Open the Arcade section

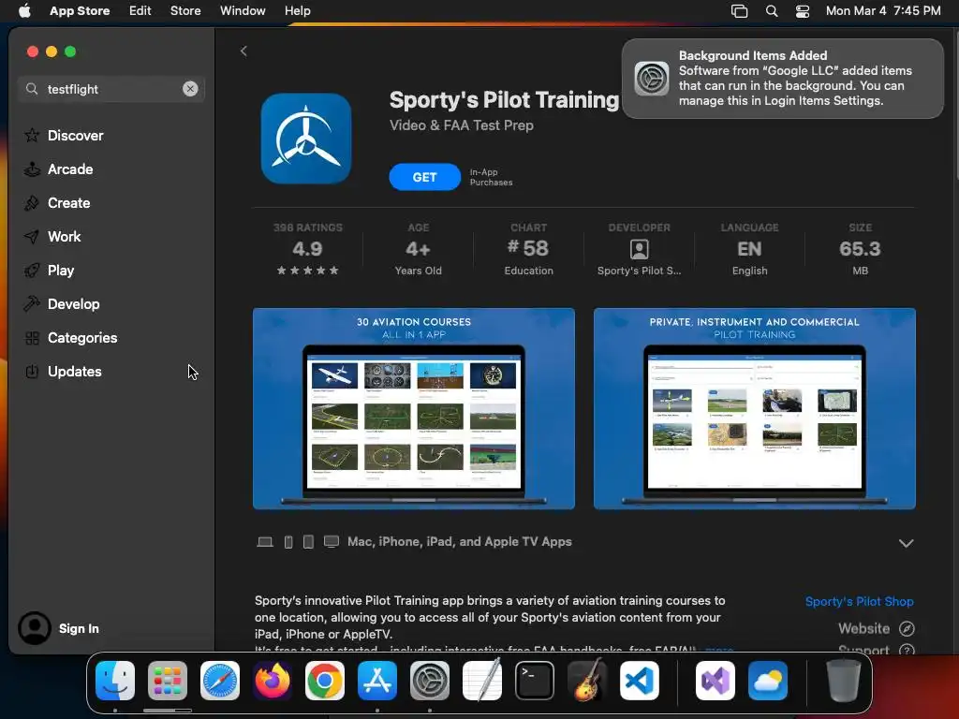pos(59,169)
